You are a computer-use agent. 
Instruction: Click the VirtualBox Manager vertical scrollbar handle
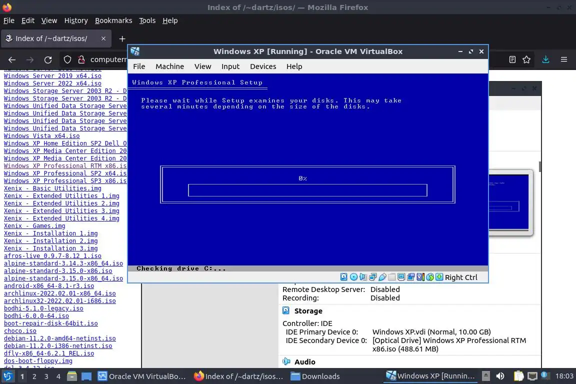click(540, 166)
